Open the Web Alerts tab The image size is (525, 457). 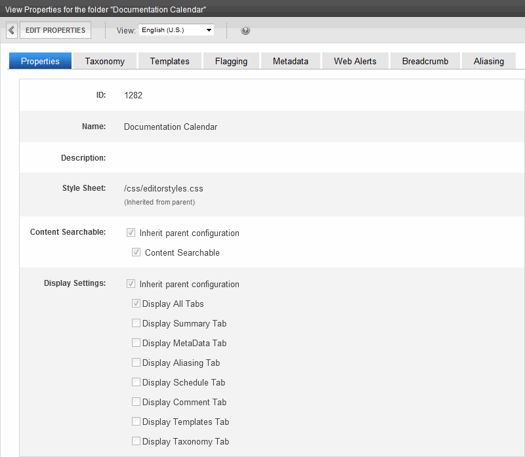point(355,61)
